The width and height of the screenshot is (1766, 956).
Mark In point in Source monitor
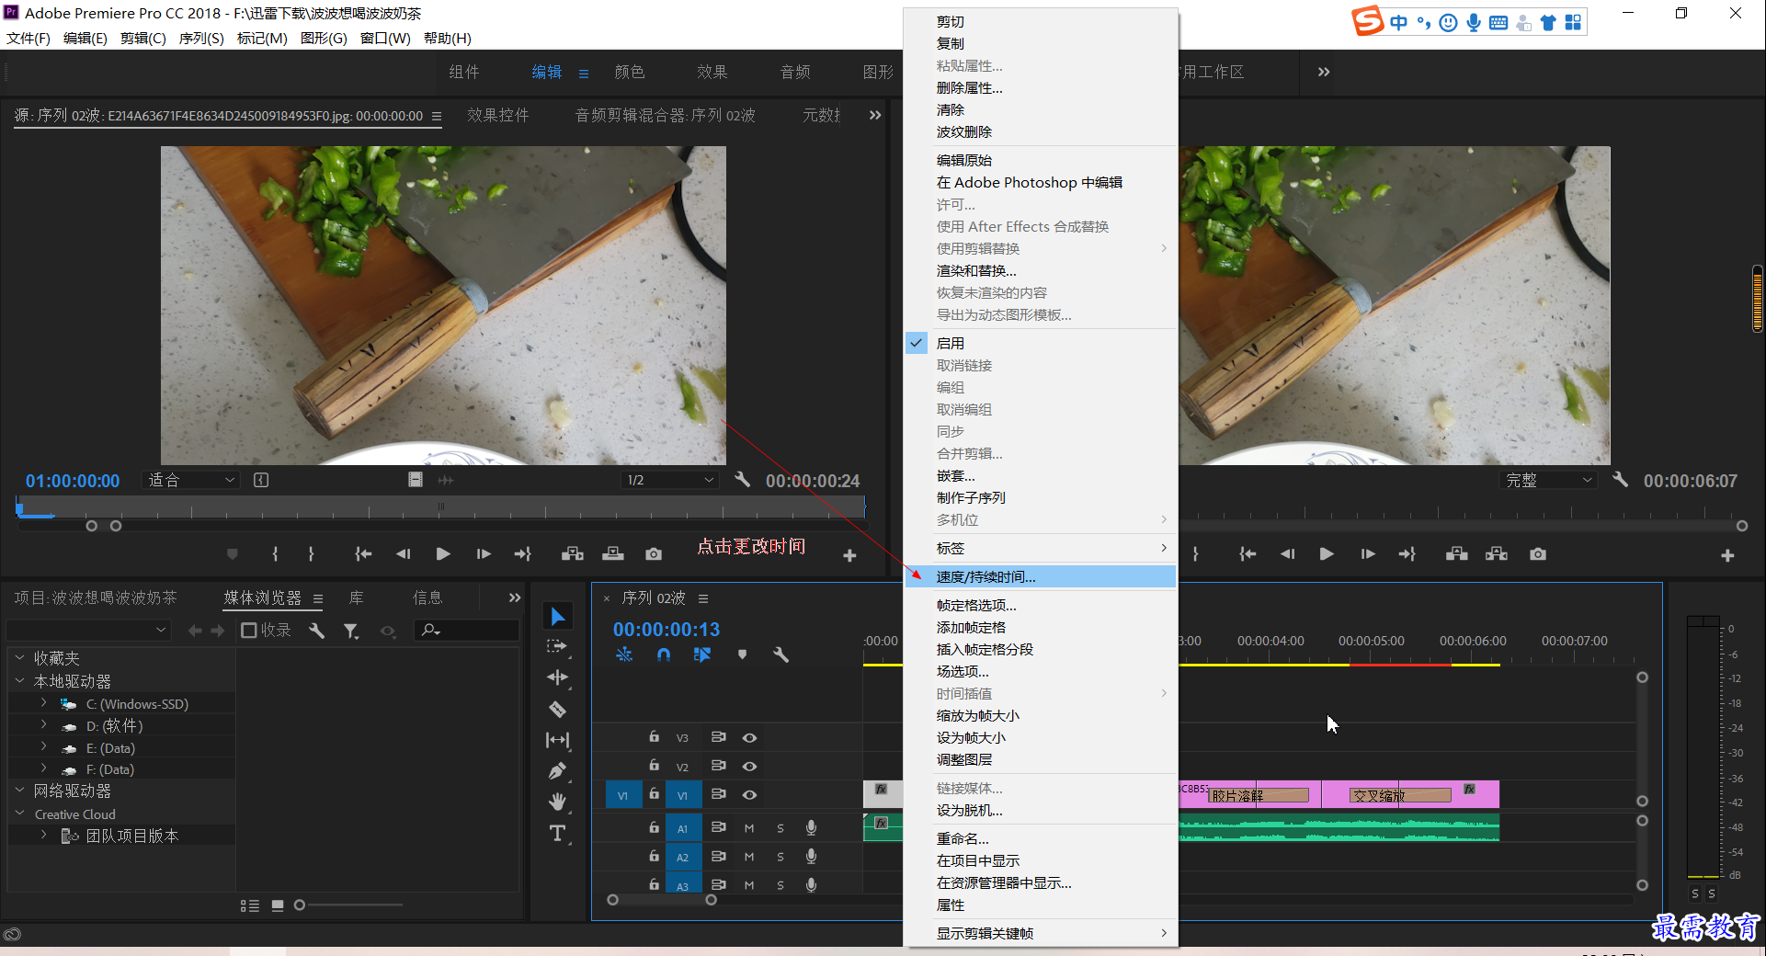click(x=275, y=554)
